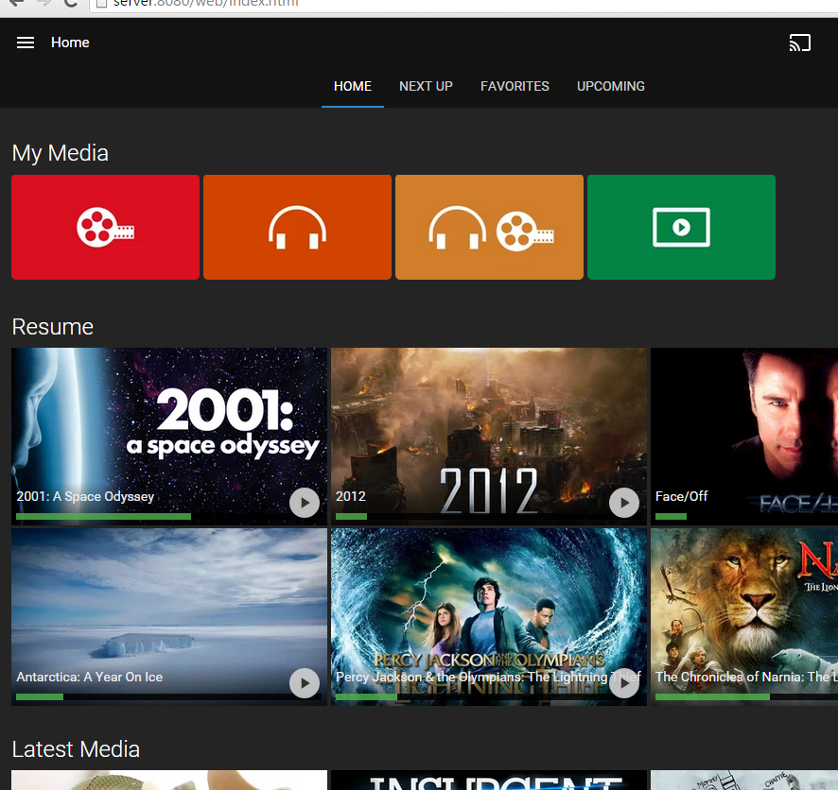Open the Face/Off thumbnail
838x790 pixels.
(x=744, y=436)
